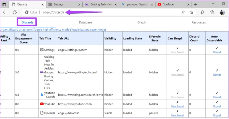Image resolution: width=229 pixels, height=119 pixels.
Task: Toggle auto discardable for Discards row
Action: point(217,115)
